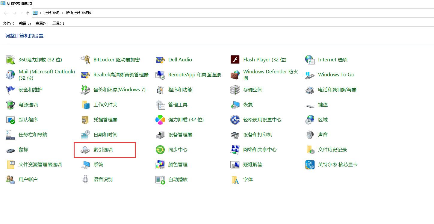
Task: Open the 任务栏和导航 icon
Action: 10,134
